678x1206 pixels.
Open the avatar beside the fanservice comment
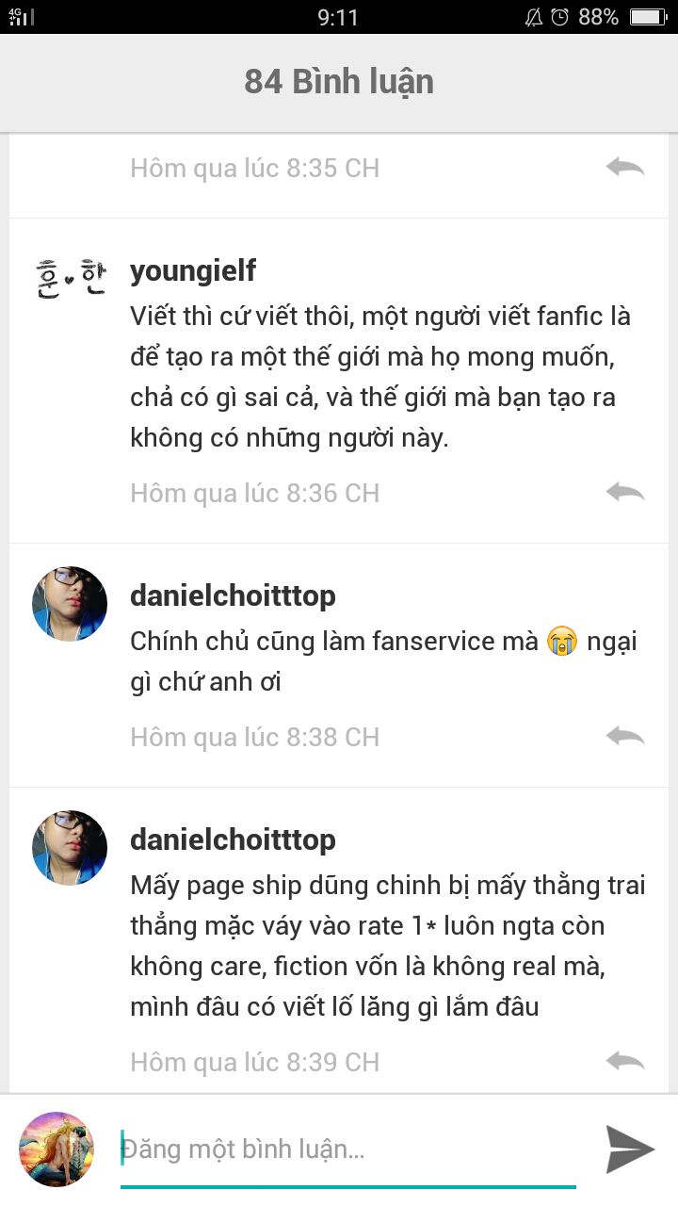click(70, 604)
